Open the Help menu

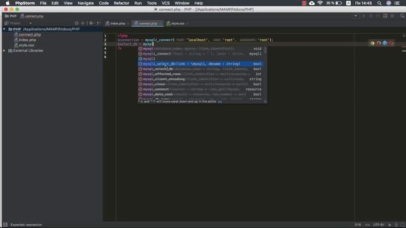(x=199, y=3)
